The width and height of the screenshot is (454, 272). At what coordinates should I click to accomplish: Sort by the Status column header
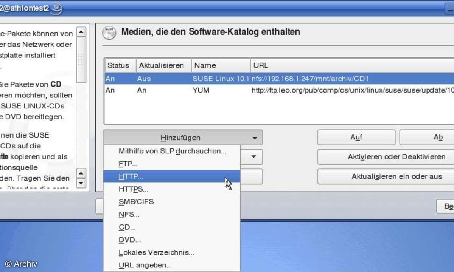[x=120, y=65]
